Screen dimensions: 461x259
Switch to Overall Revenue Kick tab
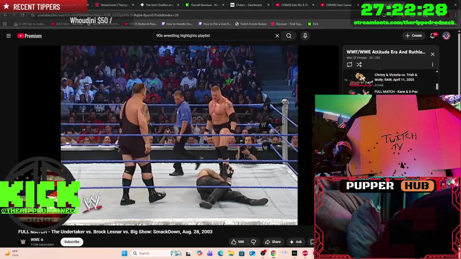point(205,5)
